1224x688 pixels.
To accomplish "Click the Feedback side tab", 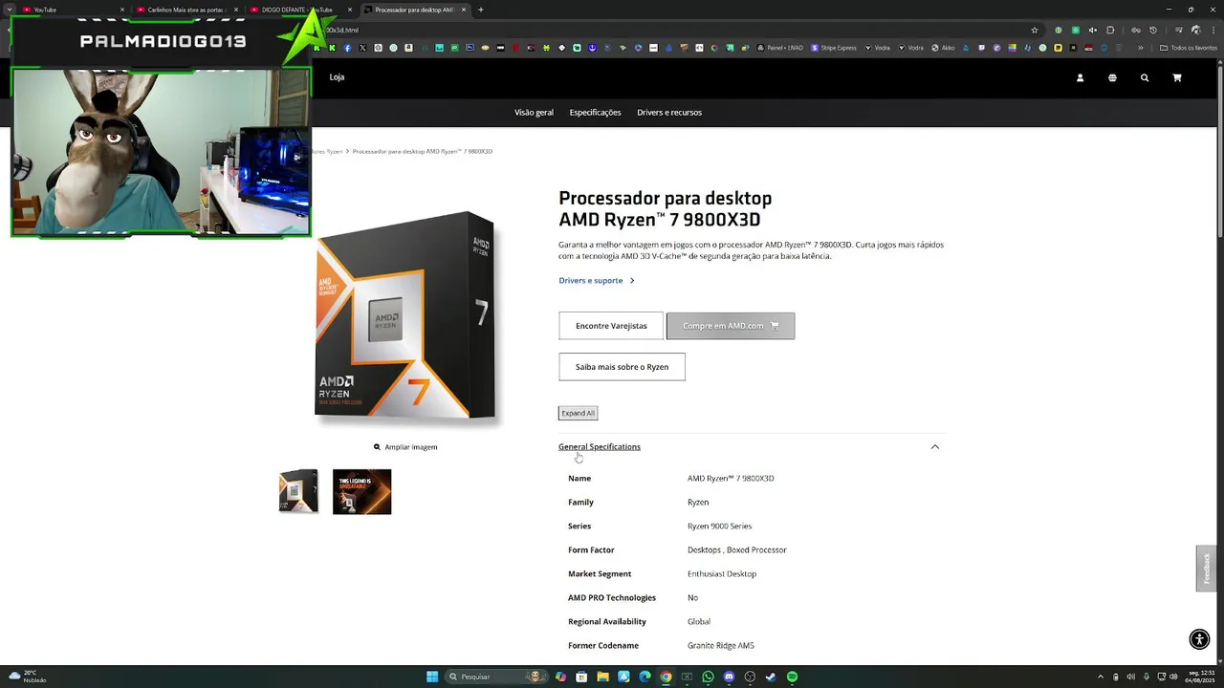I will (x=1207, y=569).
